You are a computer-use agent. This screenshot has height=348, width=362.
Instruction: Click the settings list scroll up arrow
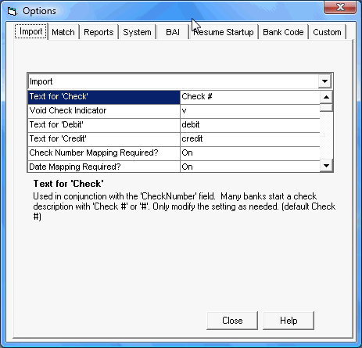pos(326,97)
